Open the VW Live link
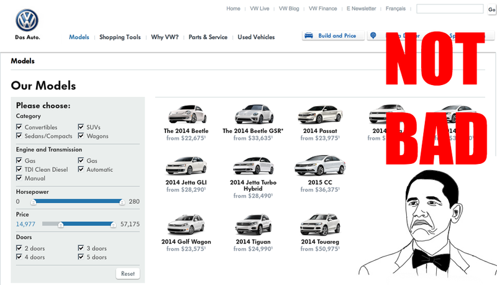 point(260,9)
